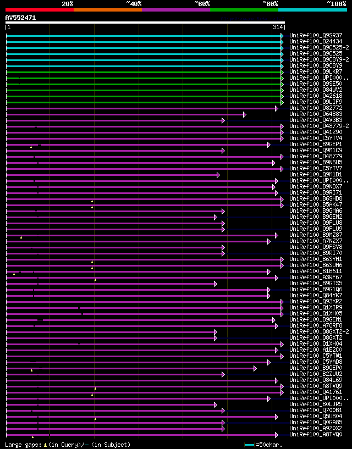Click the arrowhead ending the Q84YK7 alignment
The width and height of the screenshot is (352, 449).
click(268, 296)
